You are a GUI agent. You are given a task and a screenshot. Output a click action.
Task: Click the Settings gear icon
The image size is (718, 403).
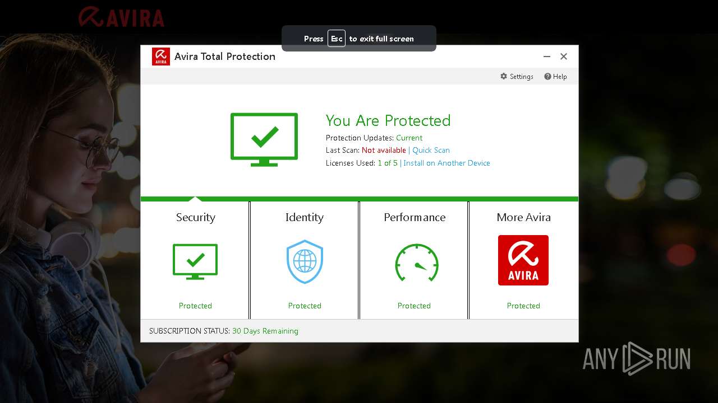click(504, 76)
